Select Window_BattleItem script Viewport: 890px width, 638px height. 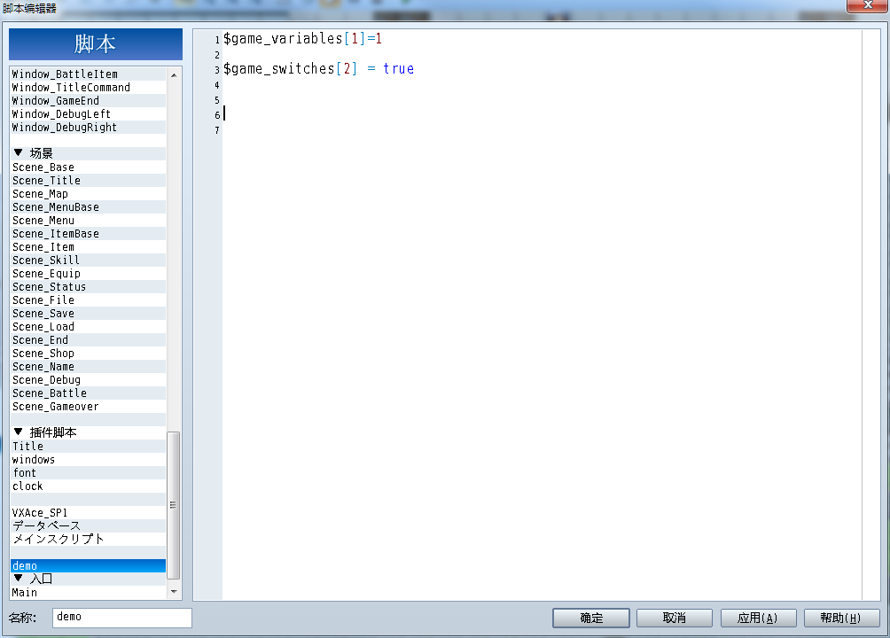click(x=88, y=74)
